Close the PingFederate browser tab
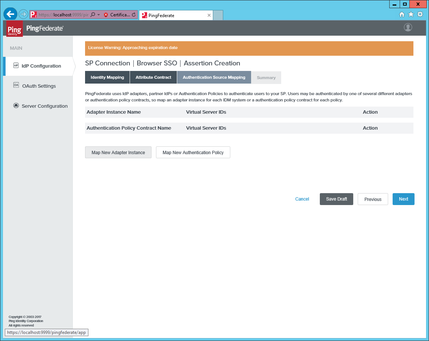This screenshot has width=429, height=341. click(209, 15)
